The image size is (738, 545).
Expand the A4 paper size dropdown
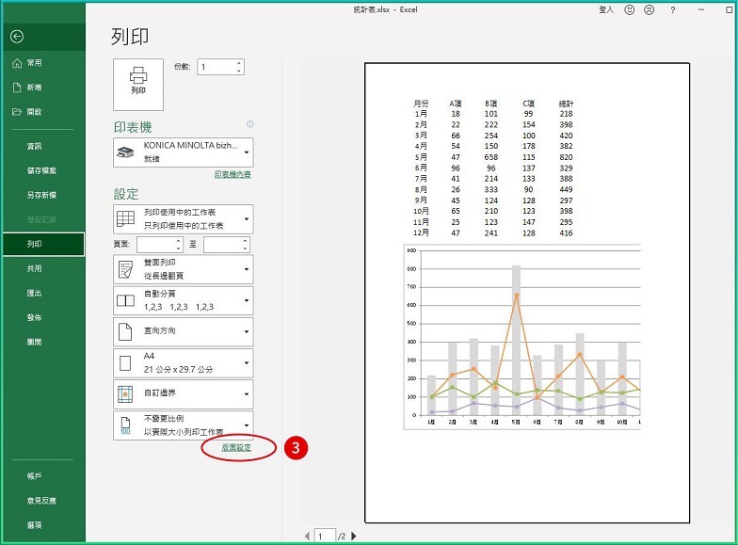click(184, 363)
